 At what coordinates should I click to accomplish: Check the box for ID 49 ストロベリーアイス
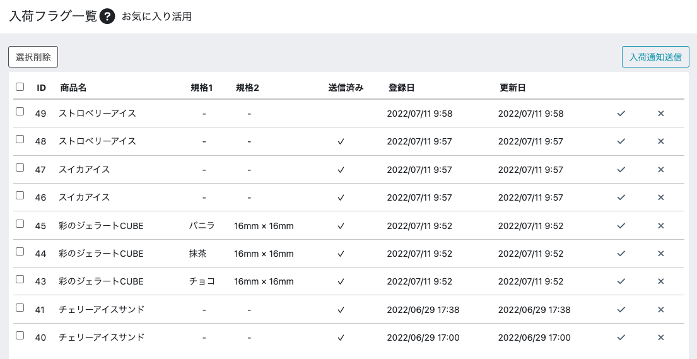[20, 112]
